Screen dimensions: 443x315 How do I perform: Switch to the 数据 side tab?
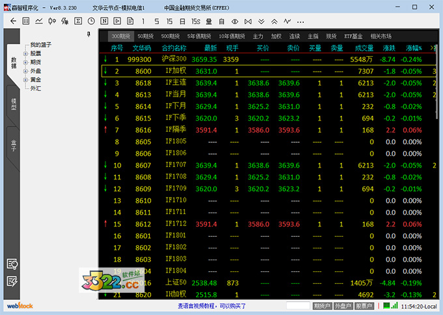click(14, 63)
